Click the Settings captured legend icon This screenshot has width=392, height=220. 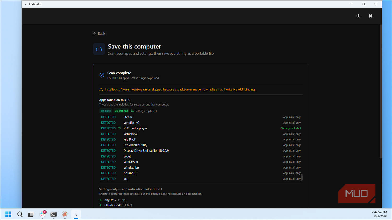132,111
